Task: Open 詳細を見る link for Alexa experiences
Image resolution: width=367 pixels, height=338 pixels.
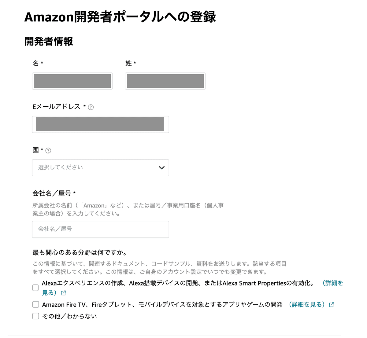Action: point(333,283)
